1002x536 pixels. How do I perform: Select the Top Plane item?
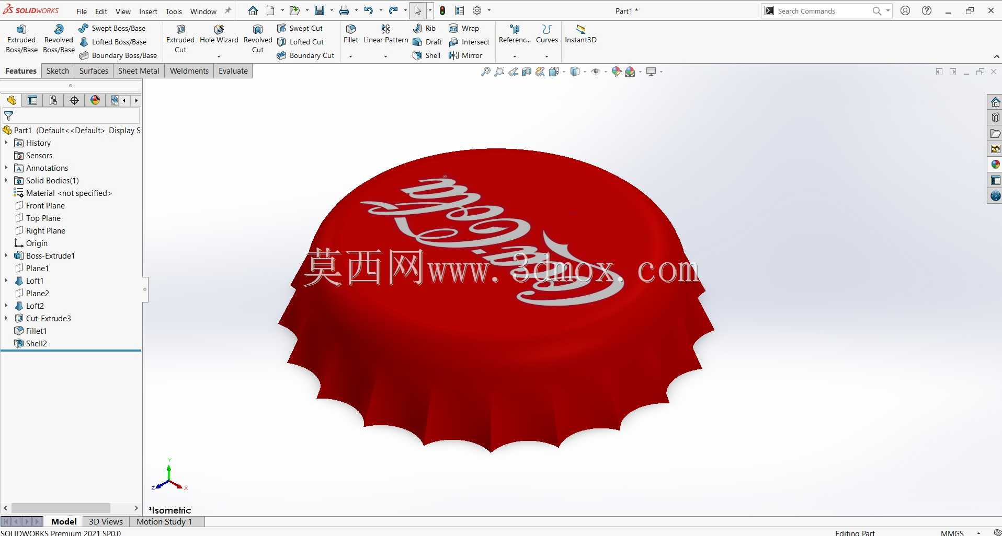(37, 218)
